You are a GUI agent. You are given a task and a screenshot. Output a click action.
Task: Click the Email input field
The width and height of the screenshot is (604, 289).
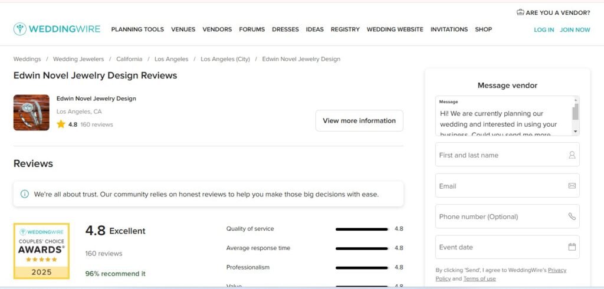coord(507,185)
